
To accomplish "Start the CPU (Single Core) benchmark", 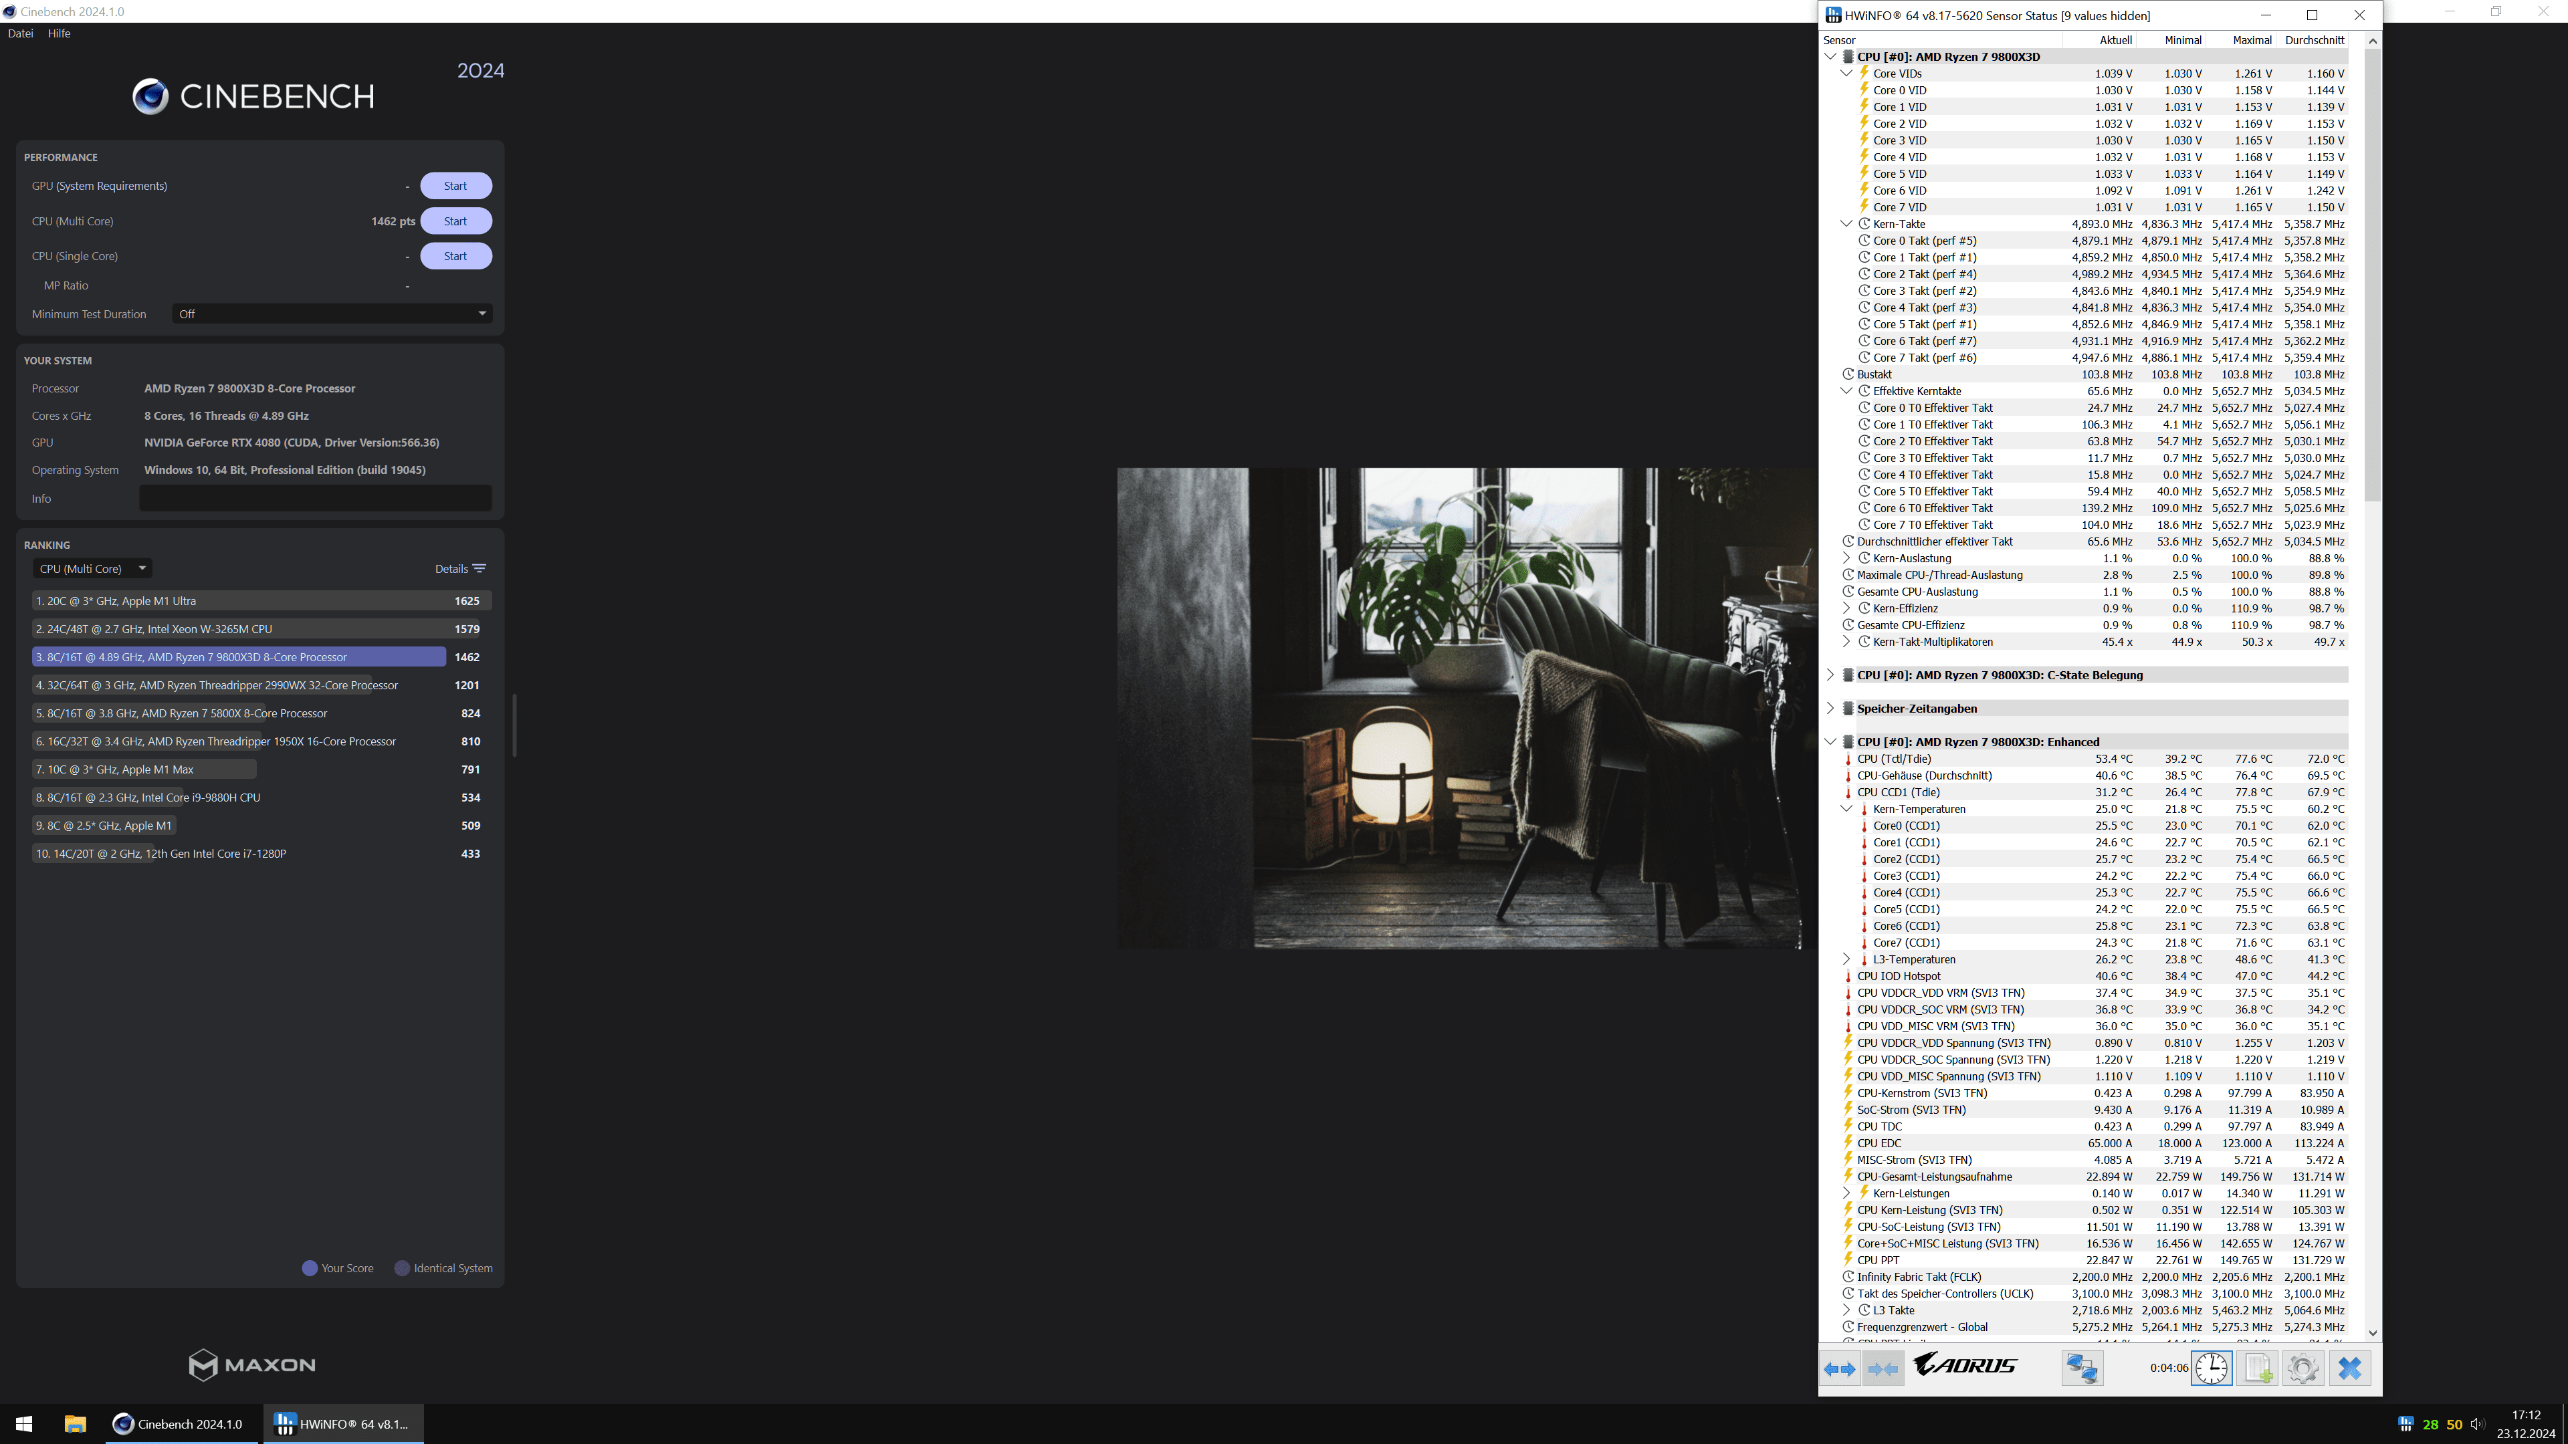I will click(x=455, y=256).
